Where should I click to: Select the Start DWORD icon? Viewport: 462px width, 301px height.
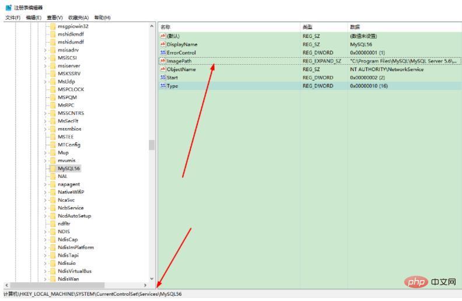[163, 78]
